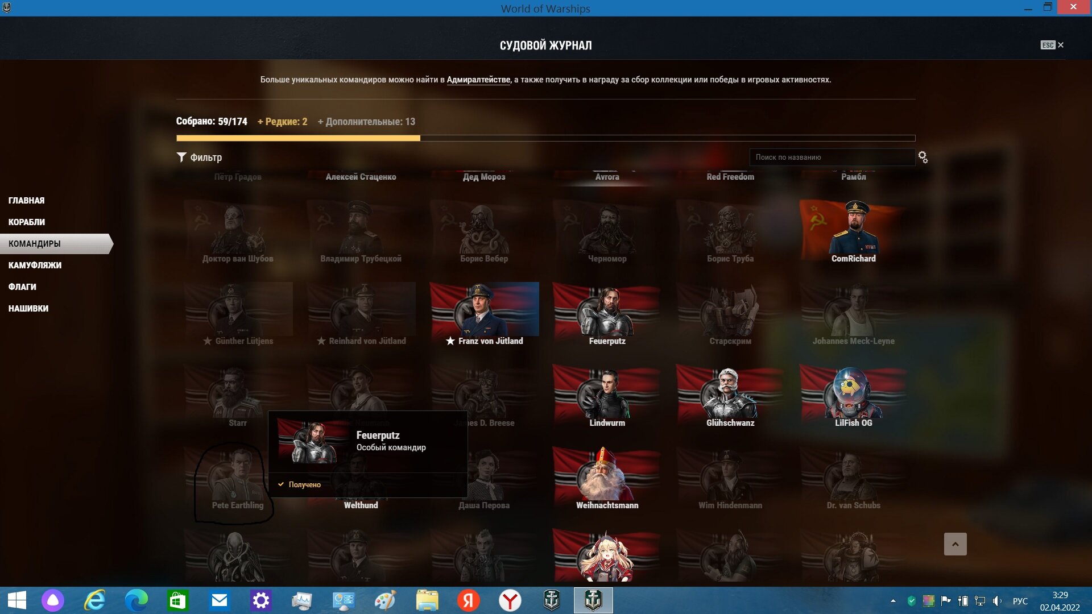
Task: Click the collection progress bar
Action: click(x=545, y=138)
